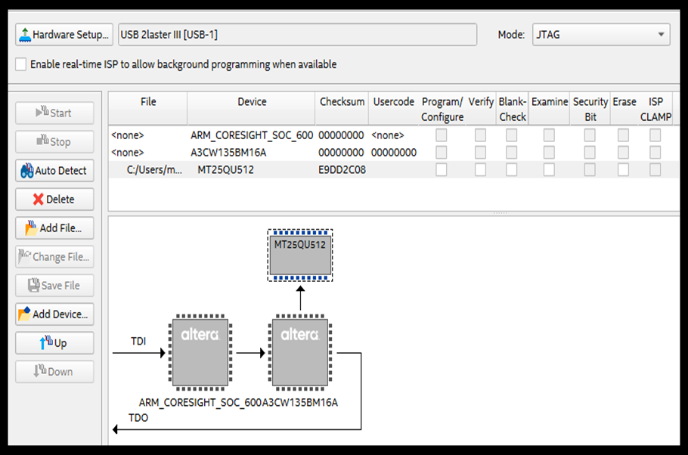The width and height of the screenshot is (688, 455).
Task: Move selected device Up in chain
Action: [54, 343]
